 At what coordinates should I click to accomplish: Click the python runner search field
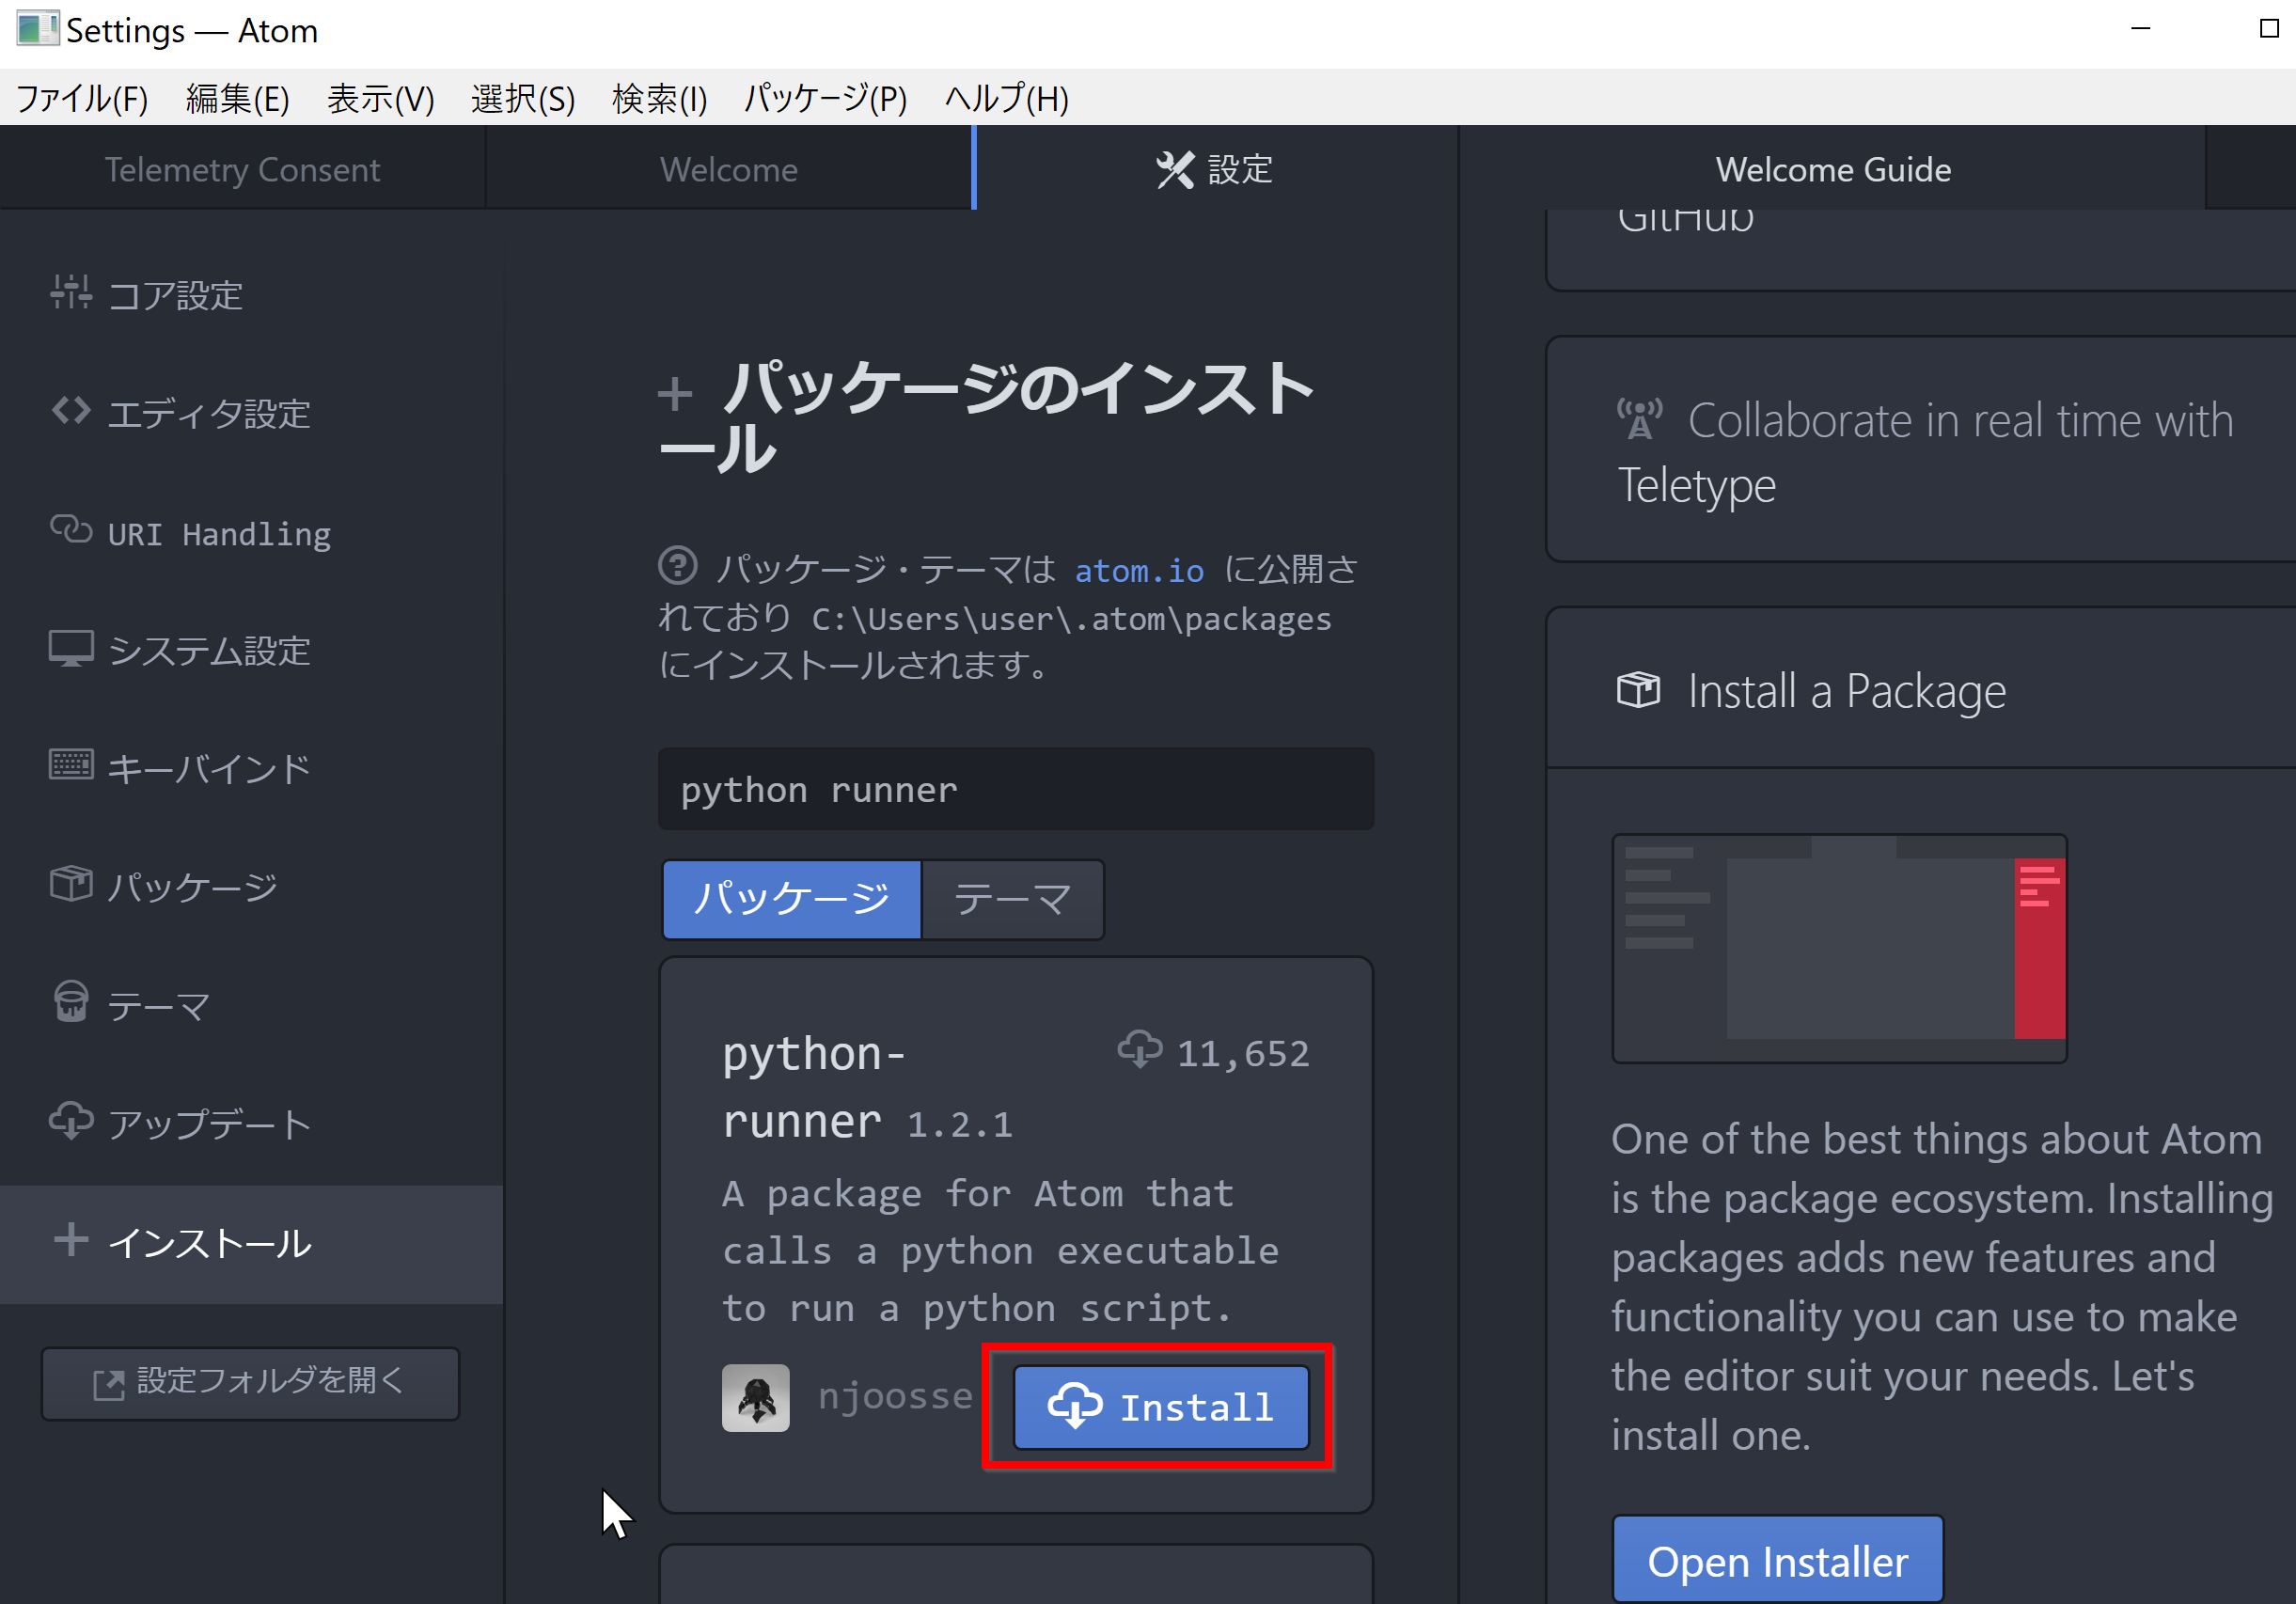(x=1016, y=789)
